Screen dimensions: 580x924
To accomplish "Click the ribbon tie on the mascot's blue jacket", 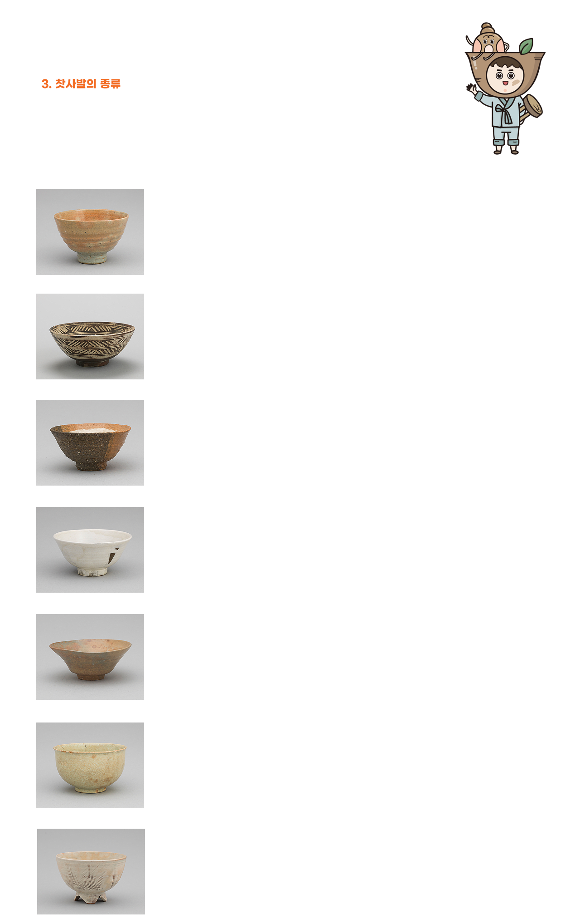I will click(x=504, y=113).
